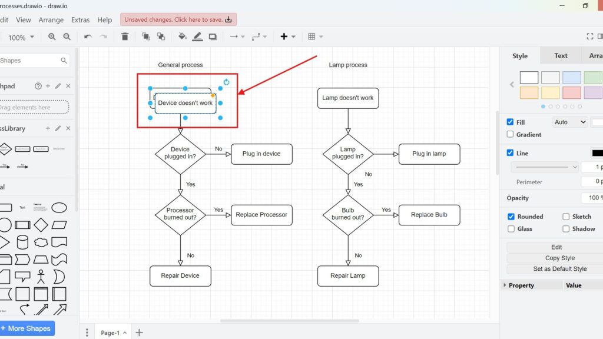Open the Extras menu
Image resolution: width=603 pixels, height=339 pixels.
[x=80, y=19]
